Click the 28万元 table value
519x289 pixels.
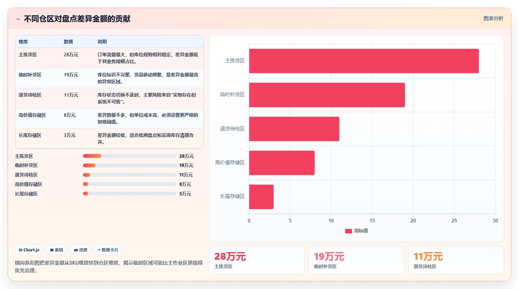point(71,54)
